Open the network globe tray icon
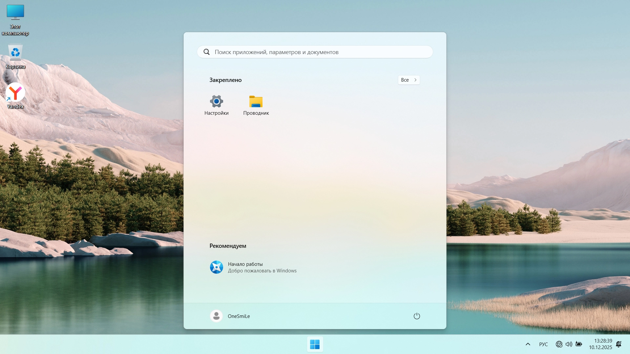 (x=559, y=344)
